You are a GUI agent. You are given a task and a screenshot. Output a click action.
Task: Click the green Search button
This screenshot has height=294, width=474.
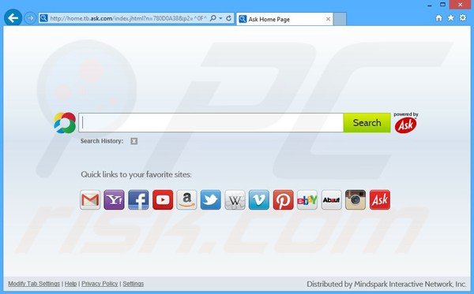pos(367,123)
